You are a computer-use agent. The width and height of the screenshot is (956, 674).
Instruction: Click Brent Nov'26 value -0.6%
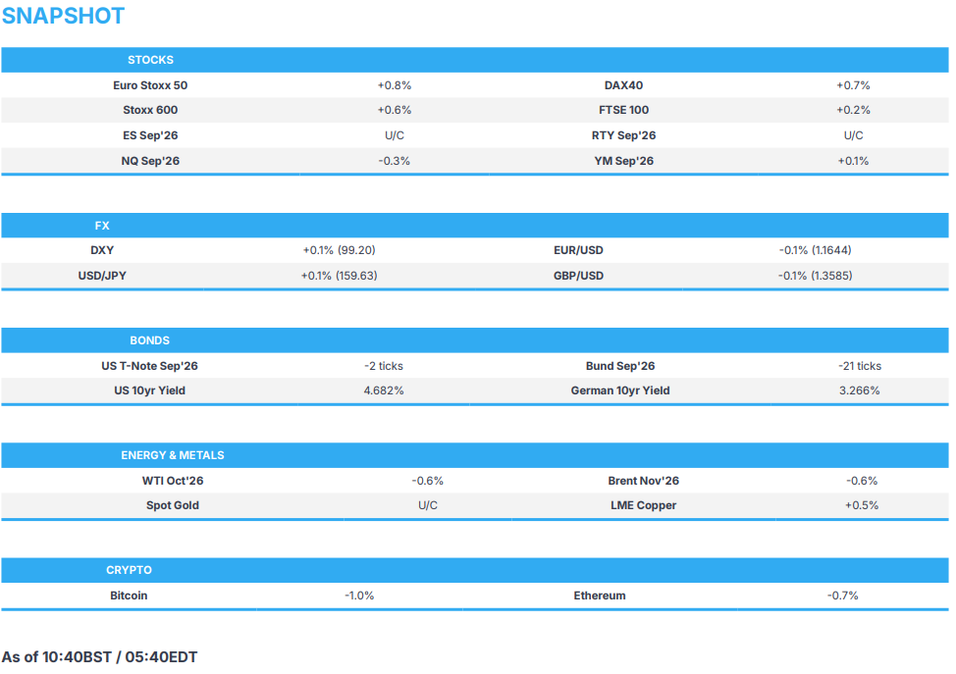pyautogui.click(x=862, y=481)
